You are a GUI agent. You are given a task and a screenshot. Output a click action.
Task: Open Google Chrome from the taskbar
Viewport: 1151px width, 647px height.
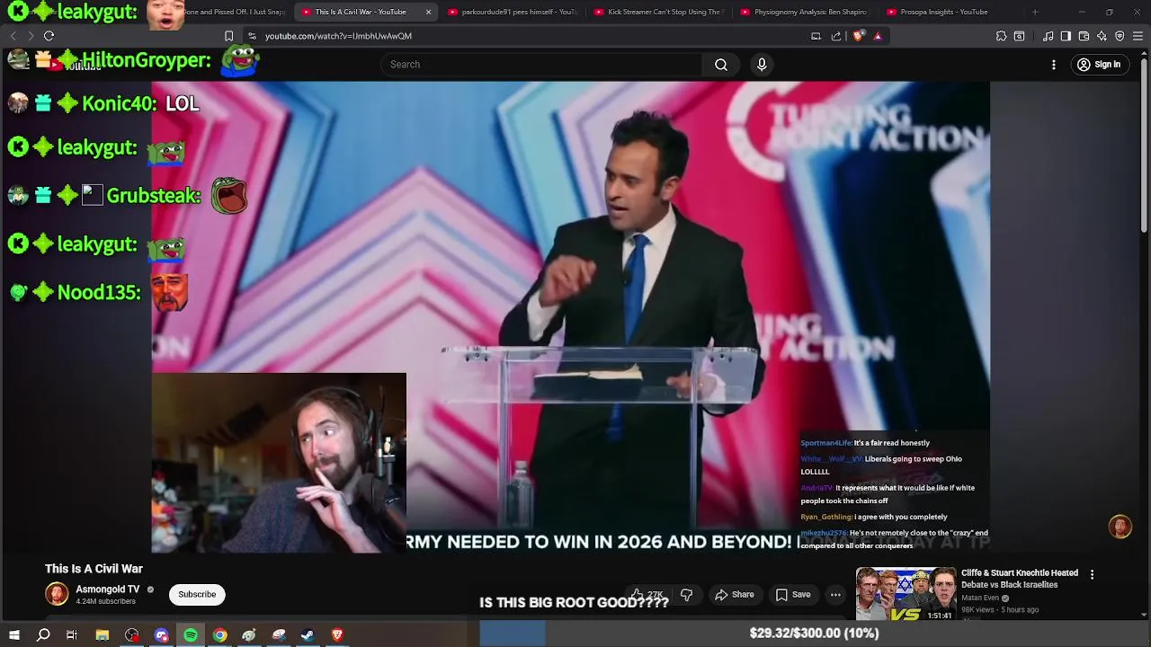point(219,635)
